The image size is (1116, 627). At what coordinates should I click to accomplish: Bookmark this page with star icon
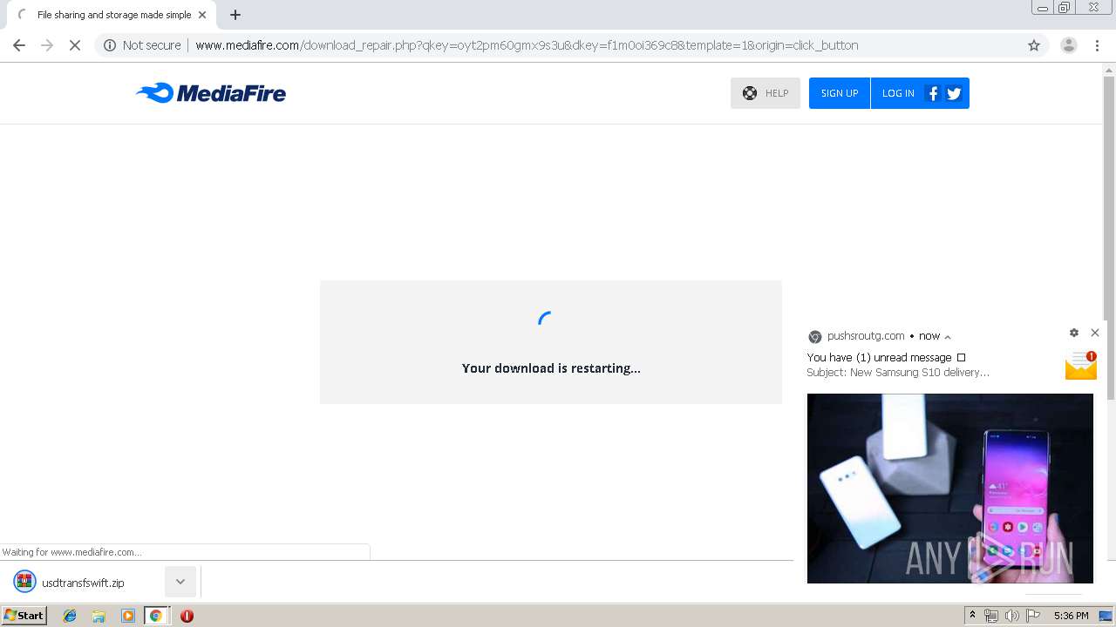1034,45
